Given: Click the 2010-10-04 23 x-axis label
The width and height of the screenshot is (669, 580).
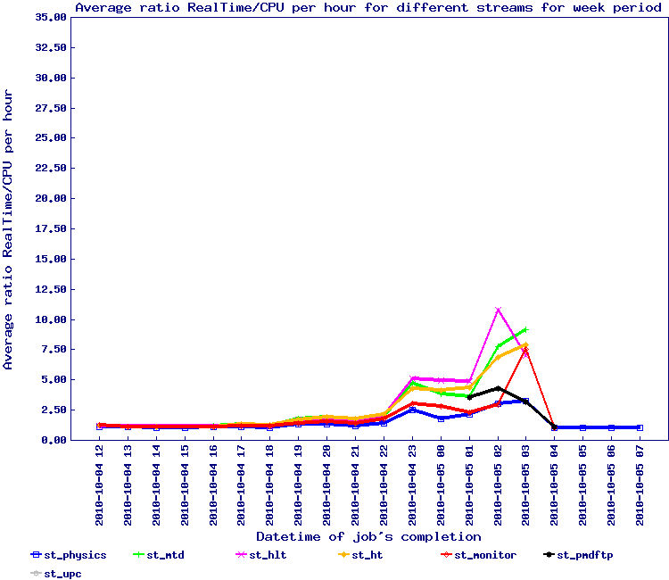Looking at the screenshot, I should click(412, 485).
